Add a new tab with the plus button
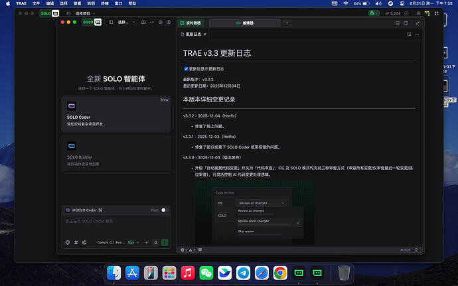458x286 pixels. [x=287, y=23]
